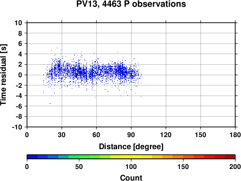The width and height of the screenshot is (241, 181).
Task: Click the colorbar tick label '100'
Action: tap(131, 167)
